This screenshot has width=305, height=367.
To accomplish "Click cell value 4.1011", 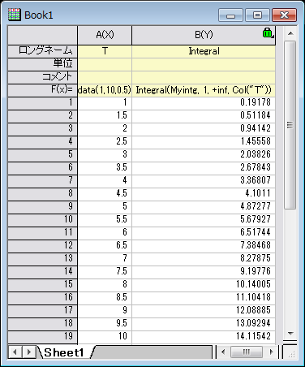I will point(204,194).
